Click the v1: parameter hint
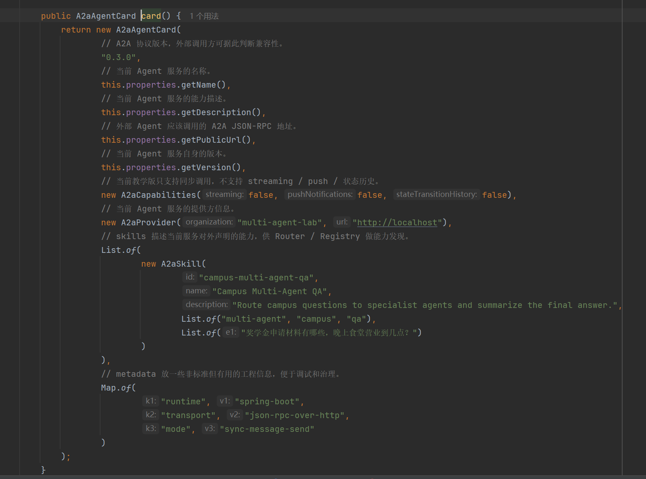This screenshot has height=479, width=646. 225,401
